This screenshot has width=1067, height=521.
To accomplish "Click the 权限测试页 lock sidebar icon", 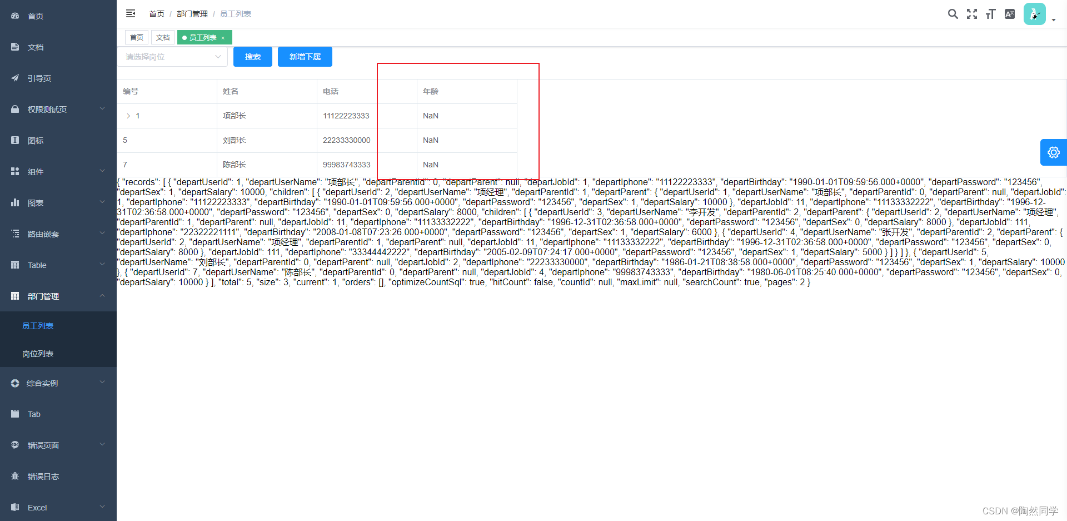I will 15,109.
